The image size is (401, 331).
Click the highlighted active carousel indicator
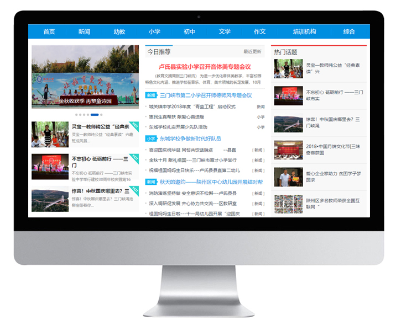point(95,115)
